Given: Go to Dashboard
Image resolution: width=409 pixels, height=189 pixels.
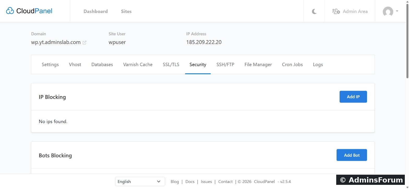Looking at the screenshot, I should (95, 11).
